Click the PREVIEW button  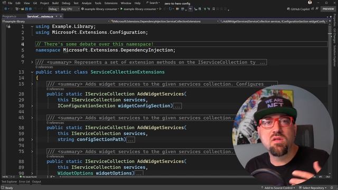328,9
